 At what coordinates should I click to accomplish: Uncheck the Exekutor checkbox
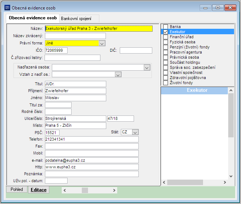[x=165, y=32]
